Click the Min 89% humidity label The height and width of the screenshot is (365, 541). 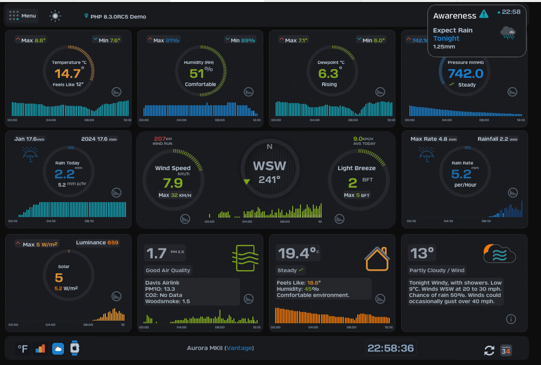pos(240,40)
